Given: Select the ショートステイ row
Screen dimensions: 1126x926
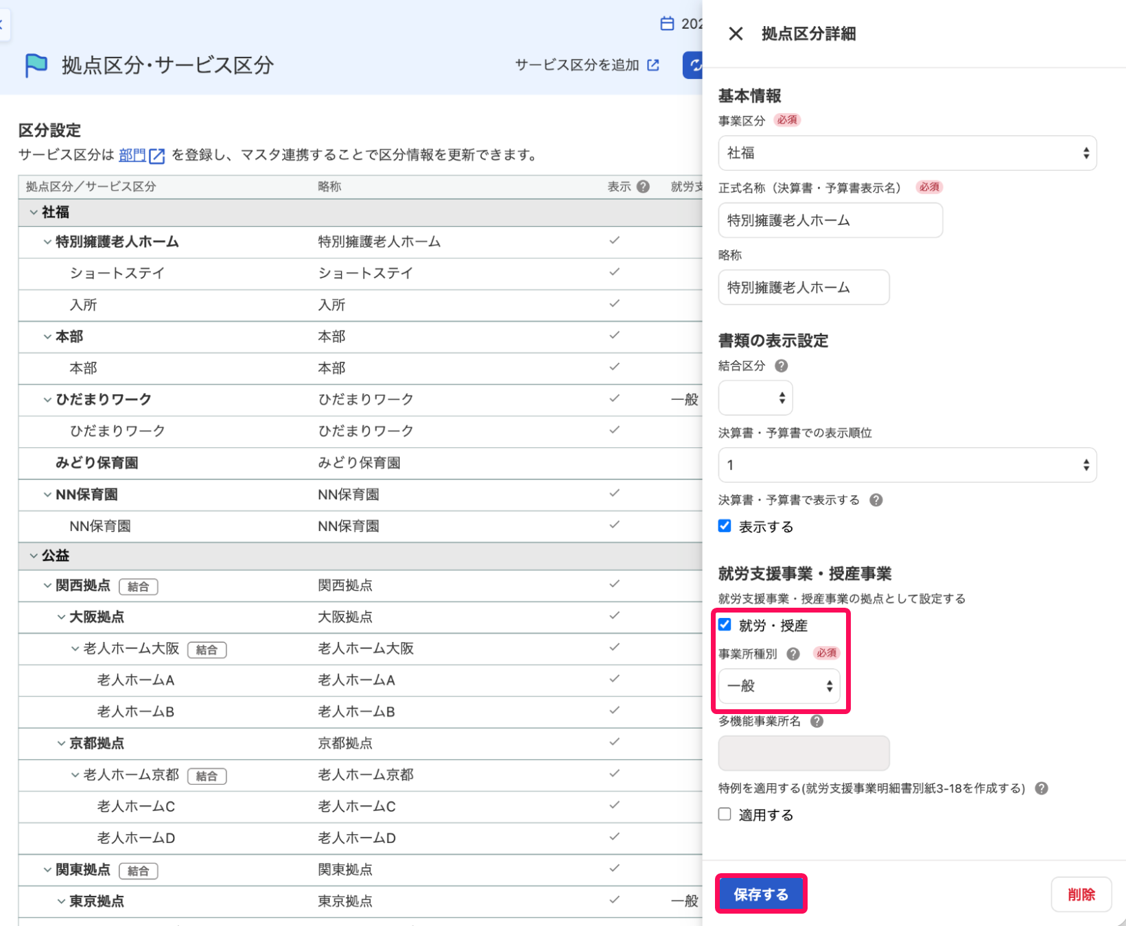Looking at the screenshot, I should click(360, 274).
